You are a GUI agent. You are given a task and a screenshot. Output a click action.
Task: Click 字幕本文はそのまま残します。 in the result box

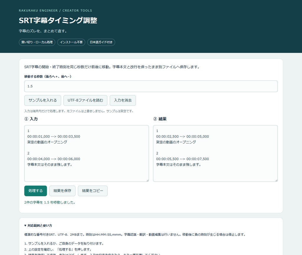[x=178, y=165]
